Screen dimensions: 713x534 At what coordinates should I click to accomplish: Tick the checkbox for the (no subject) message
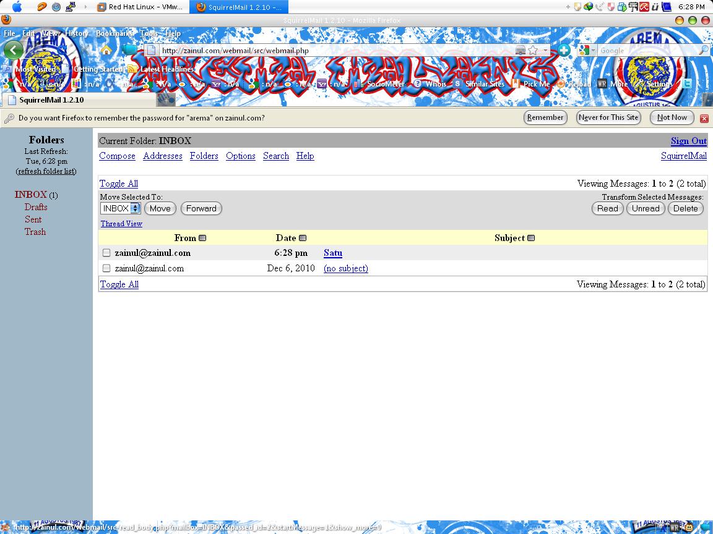[x=106, y=268]
